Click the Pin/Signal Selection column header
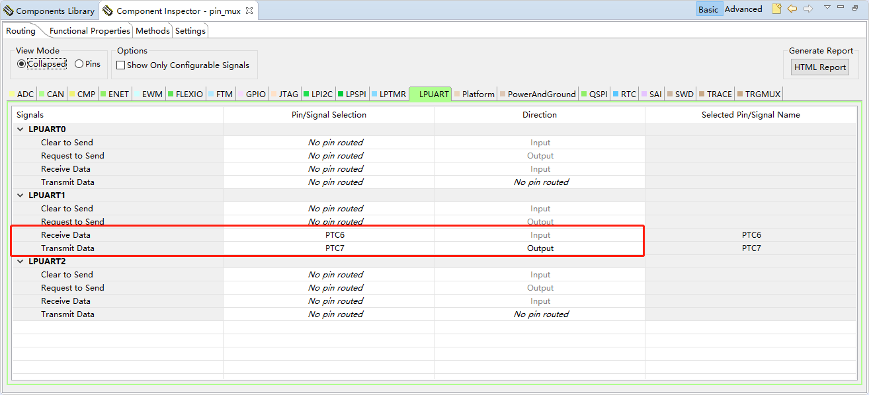The height and width of the screenshot is (395, 869). [x=329, y=115]
